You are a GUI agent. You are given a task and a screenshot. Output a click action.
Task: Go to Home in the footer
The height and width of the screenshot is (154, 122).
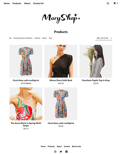click(43, 146)
